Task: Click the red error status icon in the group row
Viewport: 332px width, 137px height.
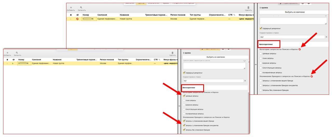Action: [x=77, y=19]
